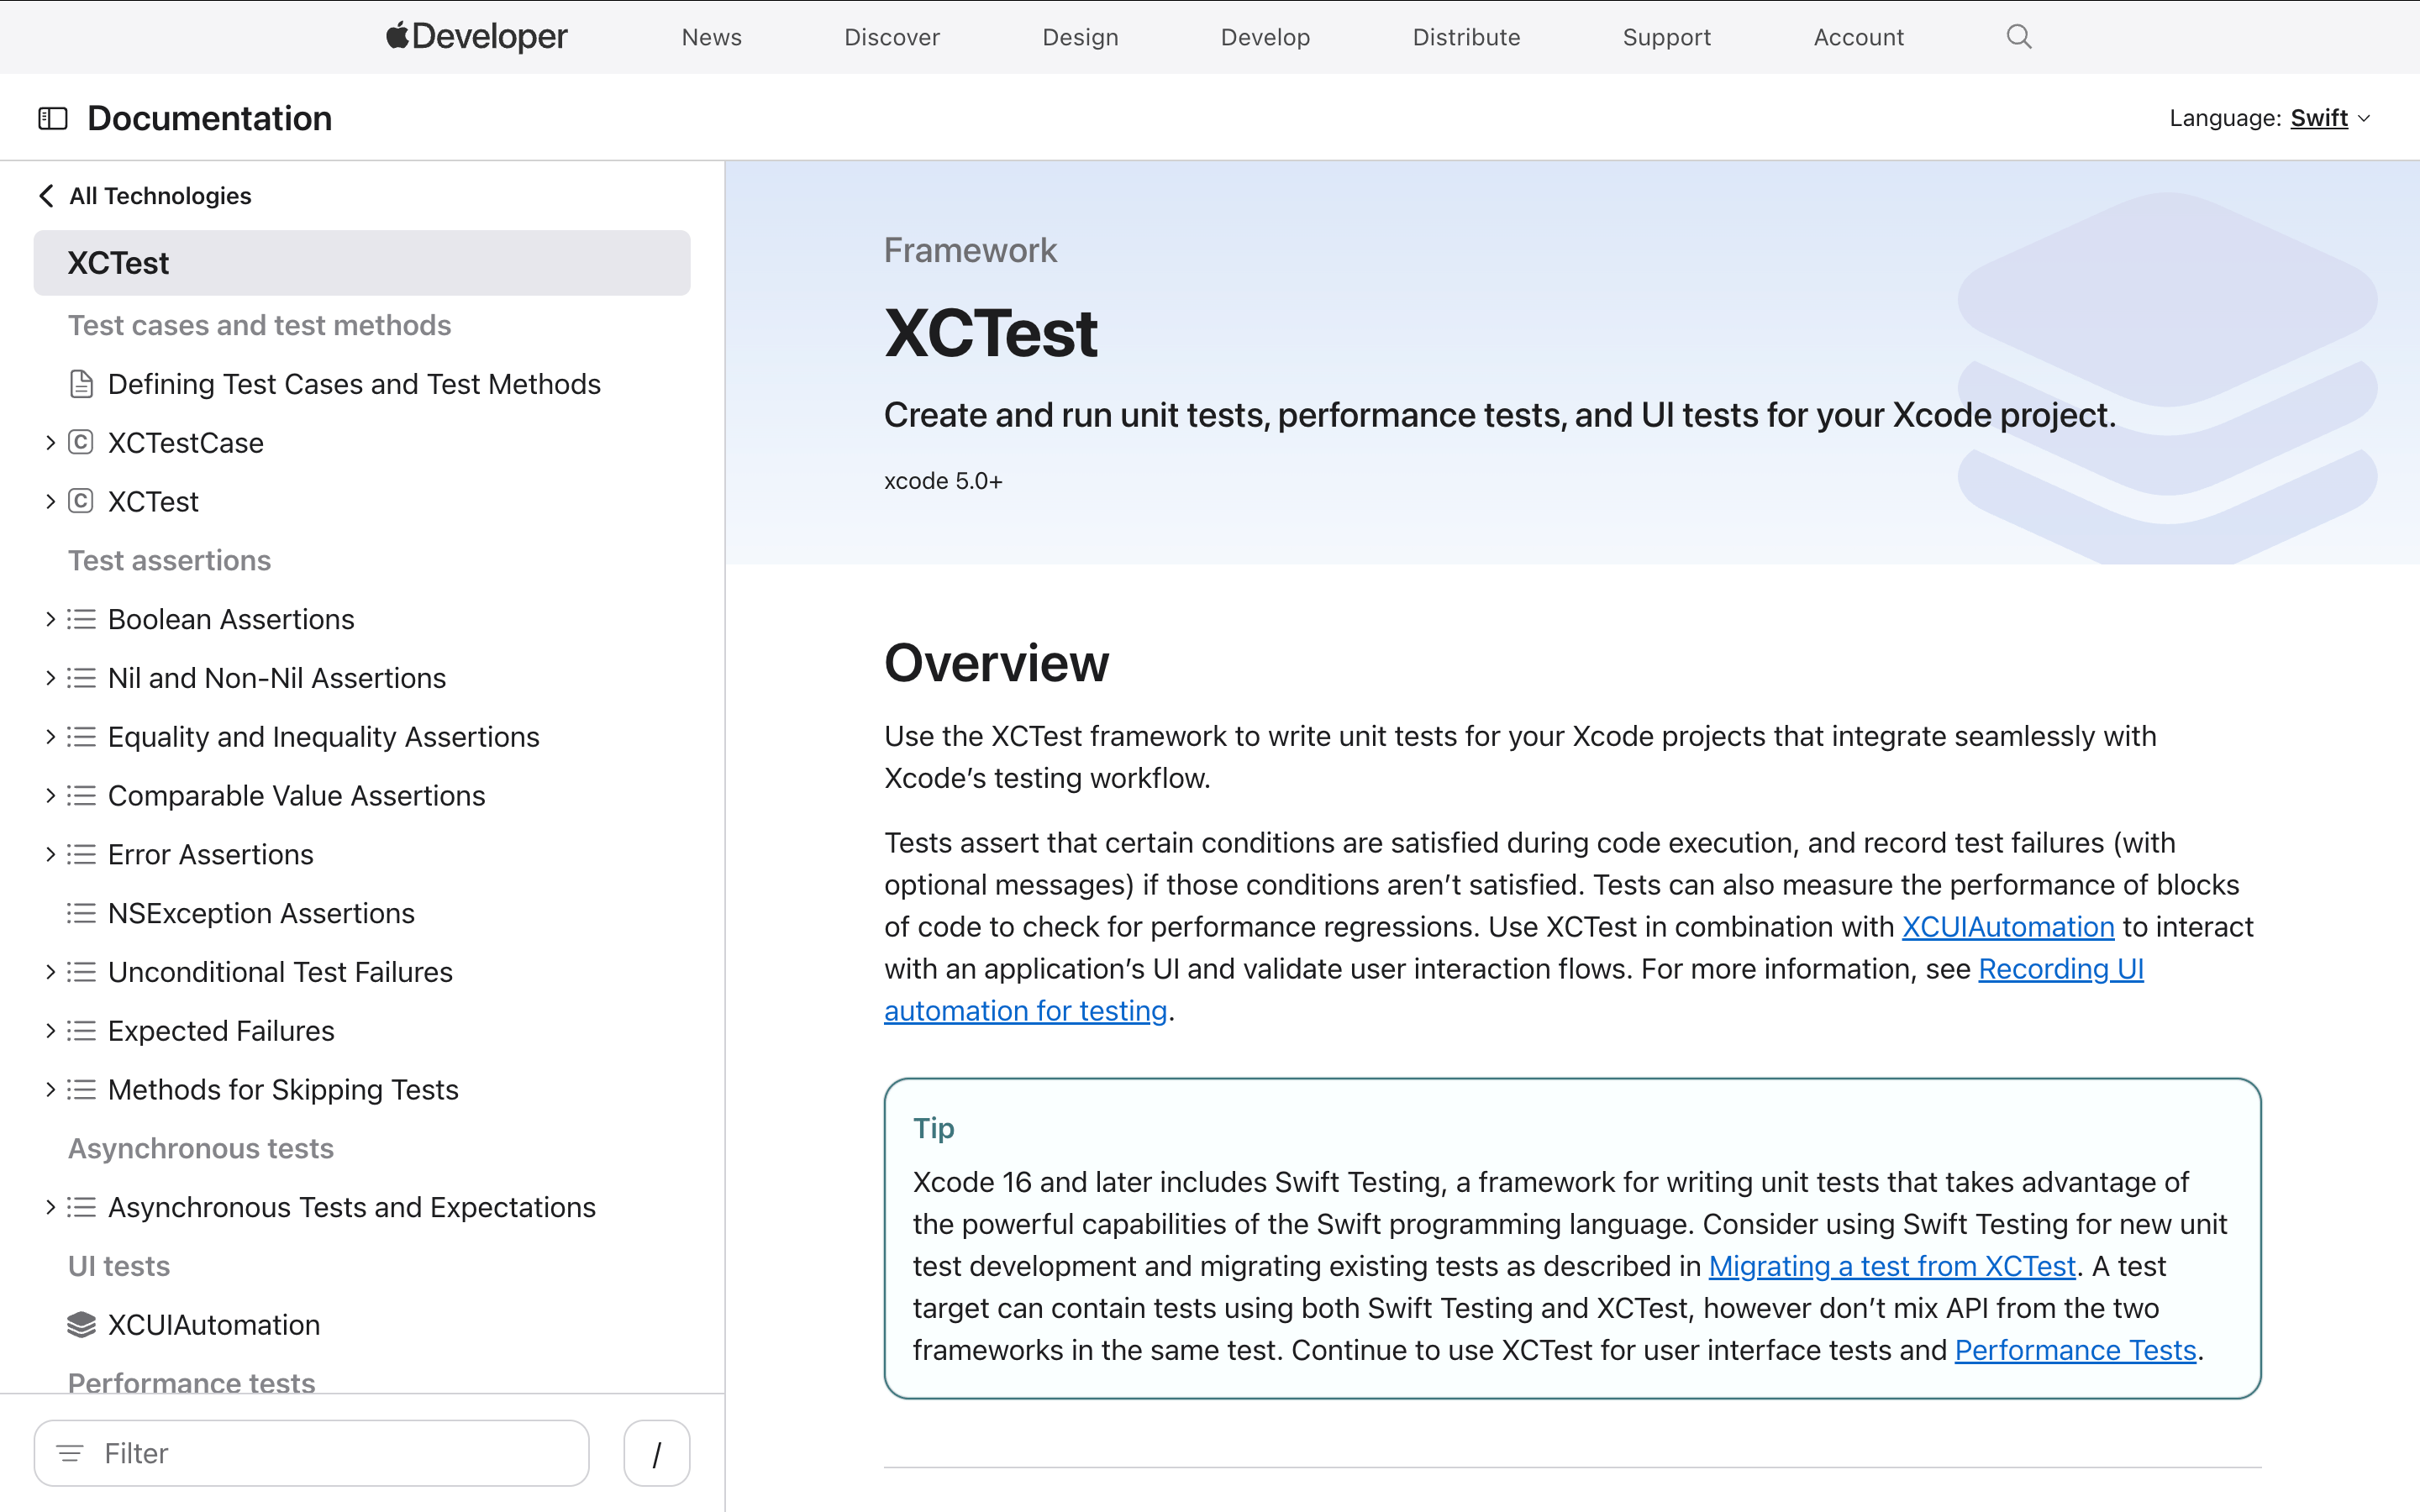Click the Apple Developer logo
This screenshot has width=2420, height=1512.
476,37
